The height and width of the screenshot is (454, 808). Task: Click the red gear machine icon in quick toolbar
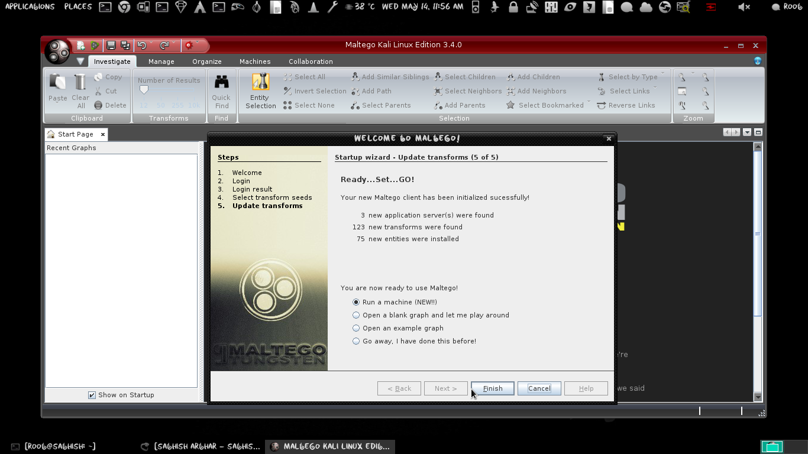coord(189,45)
